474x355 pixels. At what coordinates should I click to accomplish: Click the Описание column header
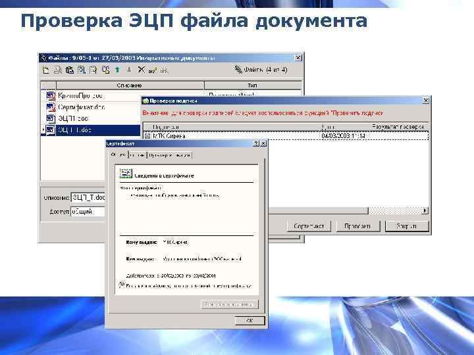click(130, 85)
